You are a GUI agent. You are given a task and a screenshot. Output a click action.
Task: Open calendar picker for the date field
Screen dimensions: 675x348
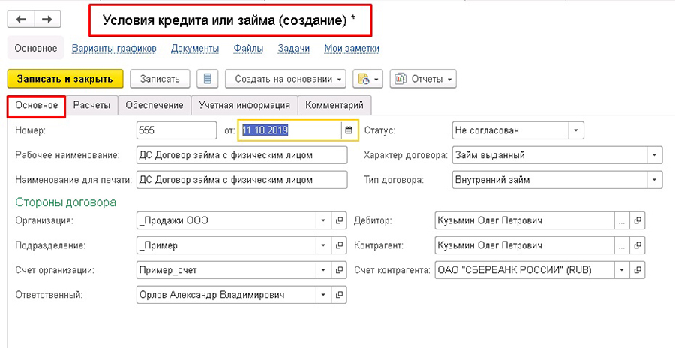[349, 130]
